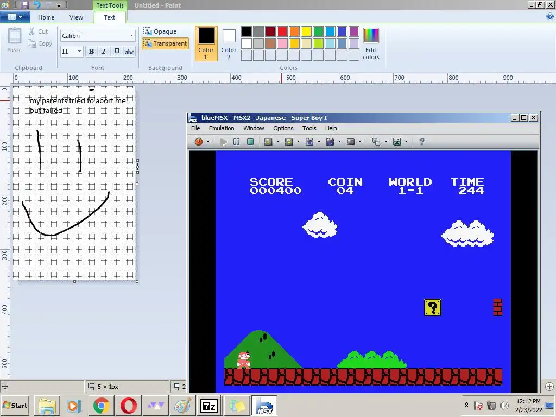Click the Windows Start button

pos(15,405)
